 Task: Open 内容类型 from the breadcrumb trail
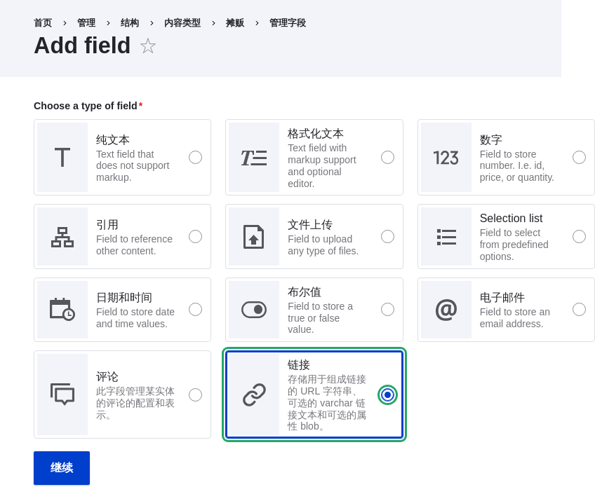tap(182, 22)
